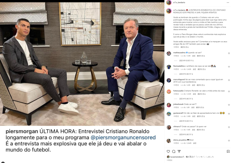Open cr7.o_lendario username in the header
The image size is (231, 163).
pyautogui.click(x=179, y=3)
